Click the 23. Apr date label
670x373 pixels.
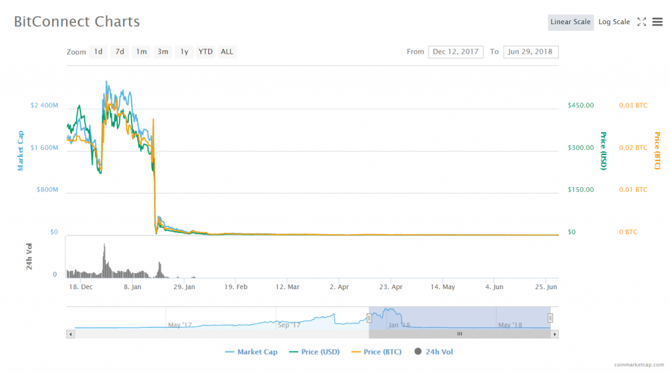(x=391, y=287)
